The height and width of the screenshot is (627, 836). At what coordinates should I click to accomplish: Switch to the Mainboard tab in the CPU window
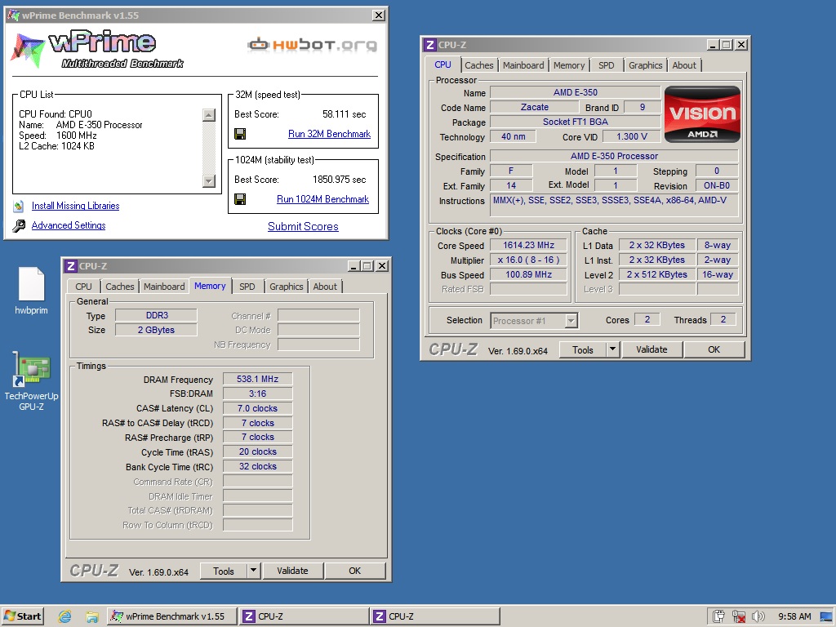click(523, 65)
